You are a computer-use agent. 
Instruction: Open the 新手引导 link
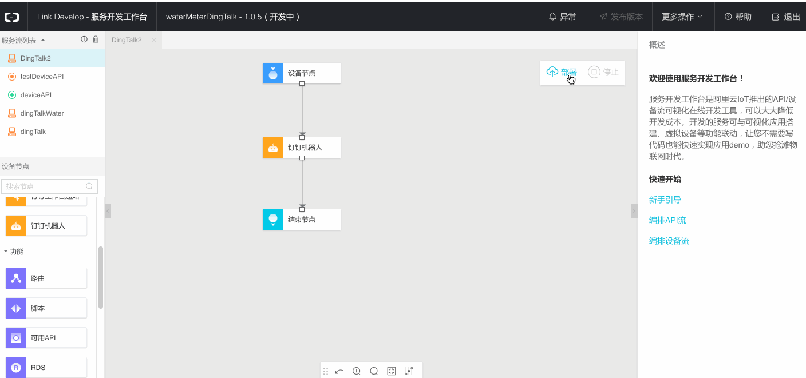(x=665, y=200)
